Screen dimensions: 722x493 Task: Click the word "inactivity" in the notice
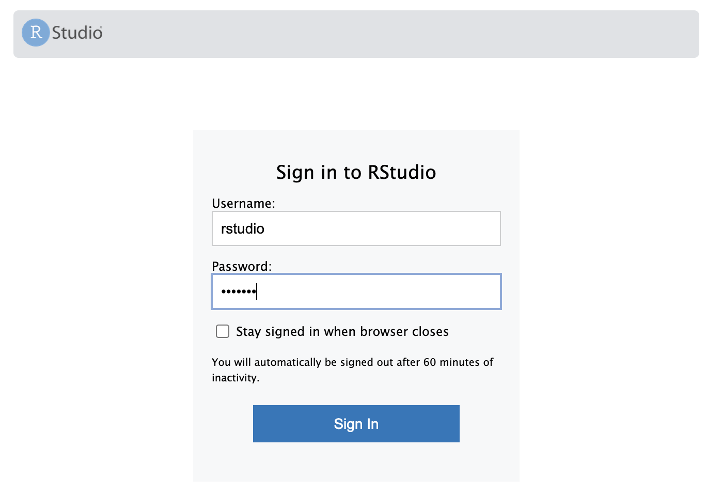(x=234, y=378)
